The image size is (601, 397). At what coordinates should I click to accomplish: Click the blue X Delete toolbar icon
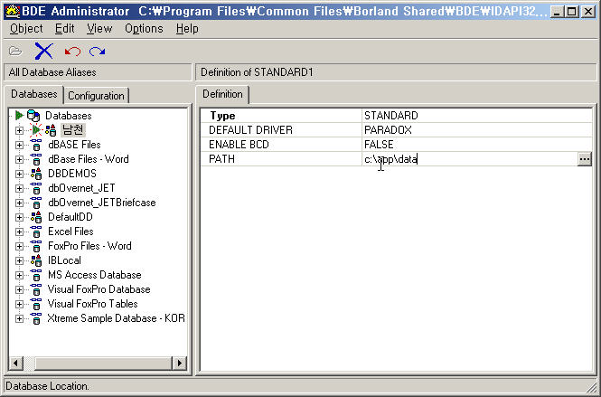43,51
